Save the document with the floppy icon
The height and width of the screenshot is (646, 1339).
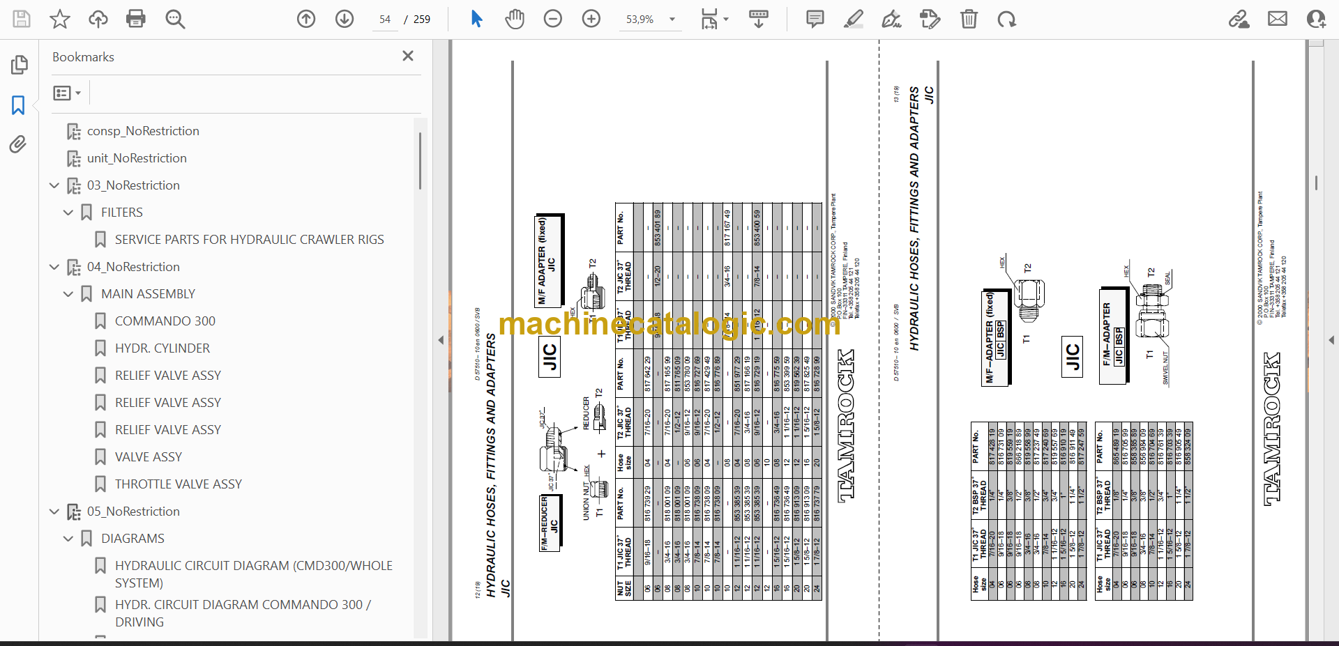[22, 19]
